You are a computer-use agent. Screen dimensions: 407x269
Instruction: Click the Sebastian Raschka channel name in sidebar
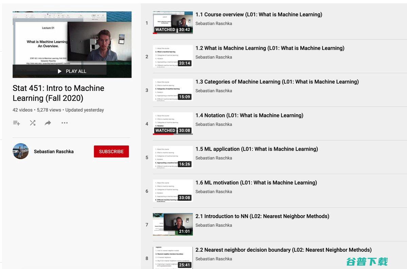coord(54,152)
